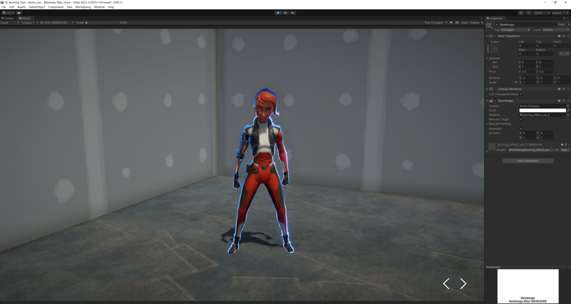
Task: Click the Pause button in the toolbar
Action: [x=285, y=13]
